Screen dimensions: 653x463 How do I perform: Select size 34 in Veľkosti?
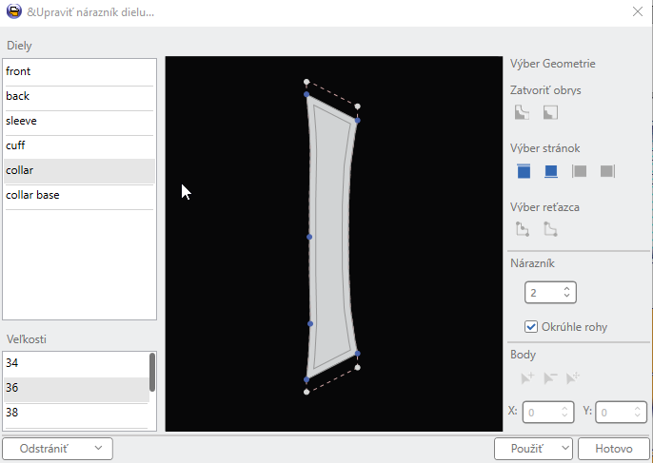[x=76, y=363]
